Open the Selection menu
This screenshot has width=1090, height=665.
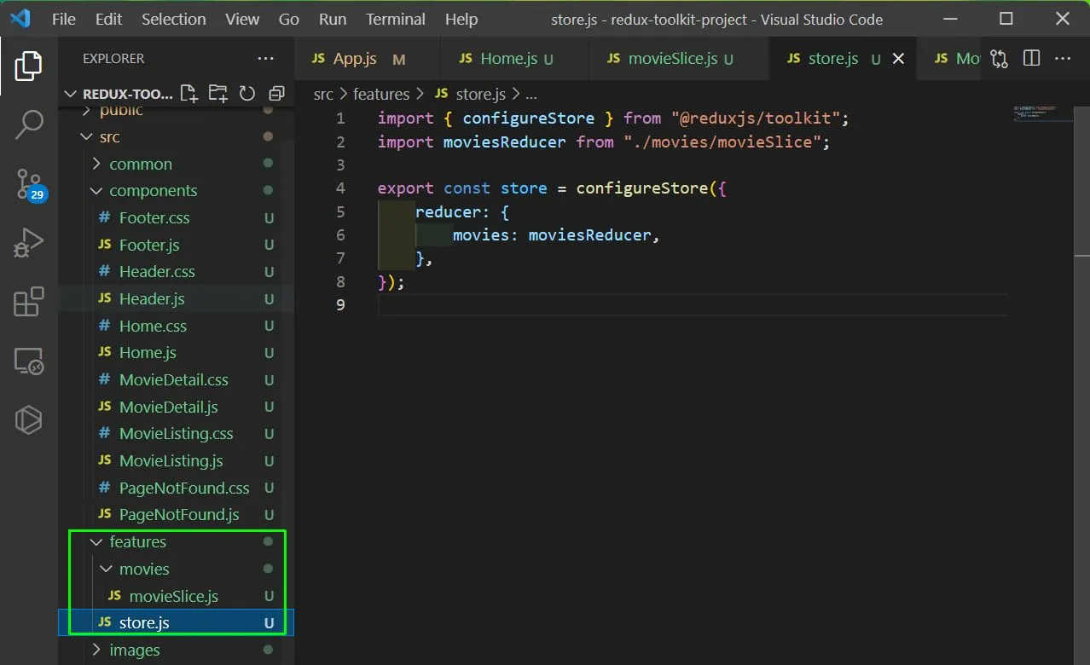[x=173, y=19]
